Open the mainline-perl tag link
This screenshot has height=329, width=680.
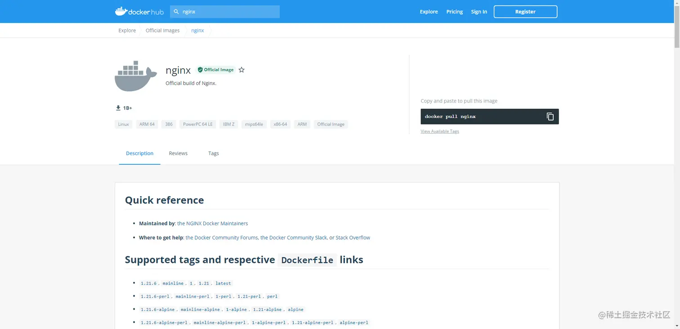click(x=192, y=296)
